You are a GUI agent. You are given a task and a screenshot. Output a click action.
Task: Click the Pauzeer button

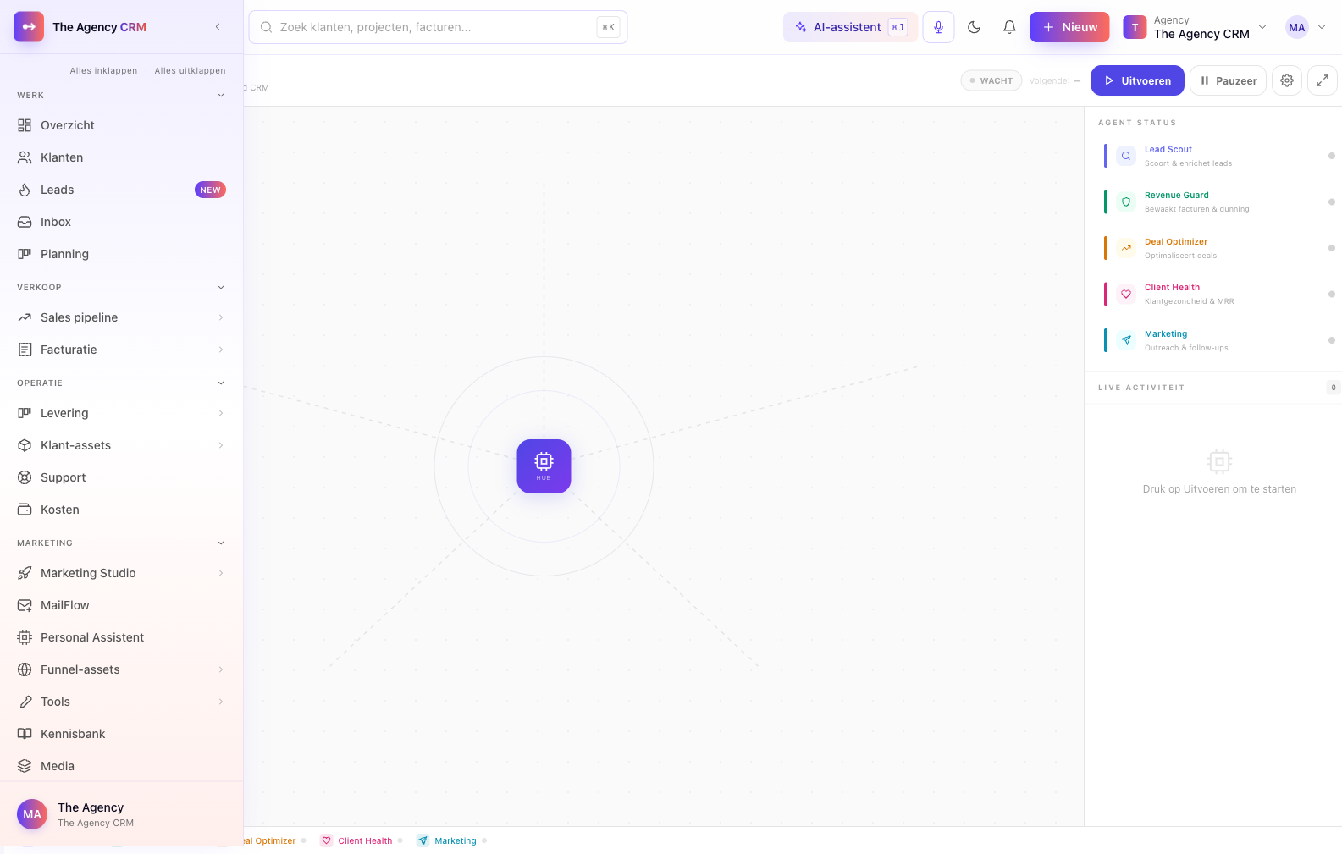tap(1228, 80)
